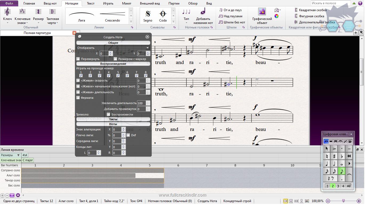Image resolution: width=365 pixels, height=205 pixels.
Task: Switch keypad to voice 1
Action: point(327,186)
